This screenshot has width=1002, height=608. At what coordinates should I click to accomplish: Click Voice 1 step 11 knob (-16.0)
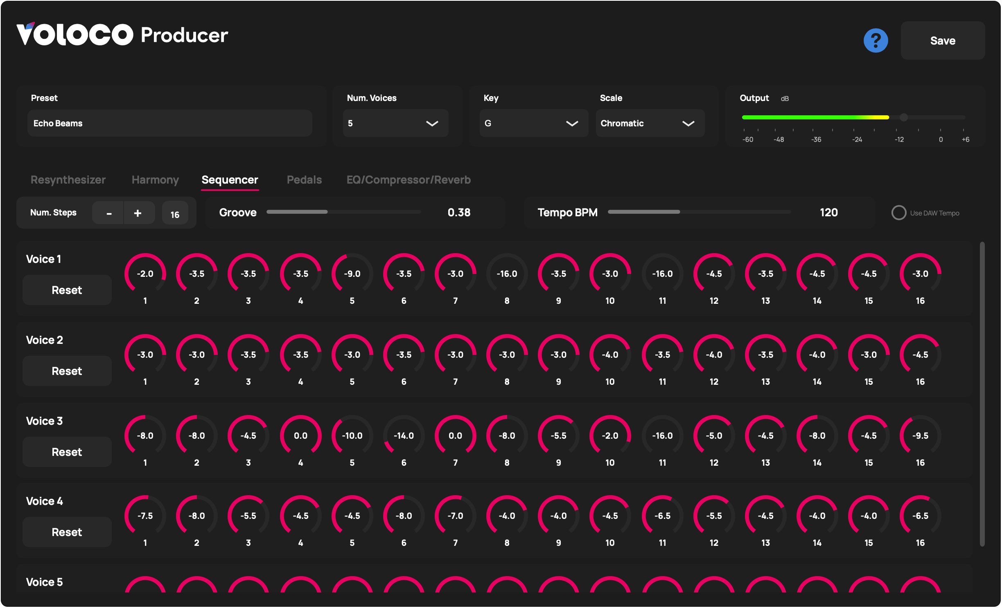[x=662, y=274]
